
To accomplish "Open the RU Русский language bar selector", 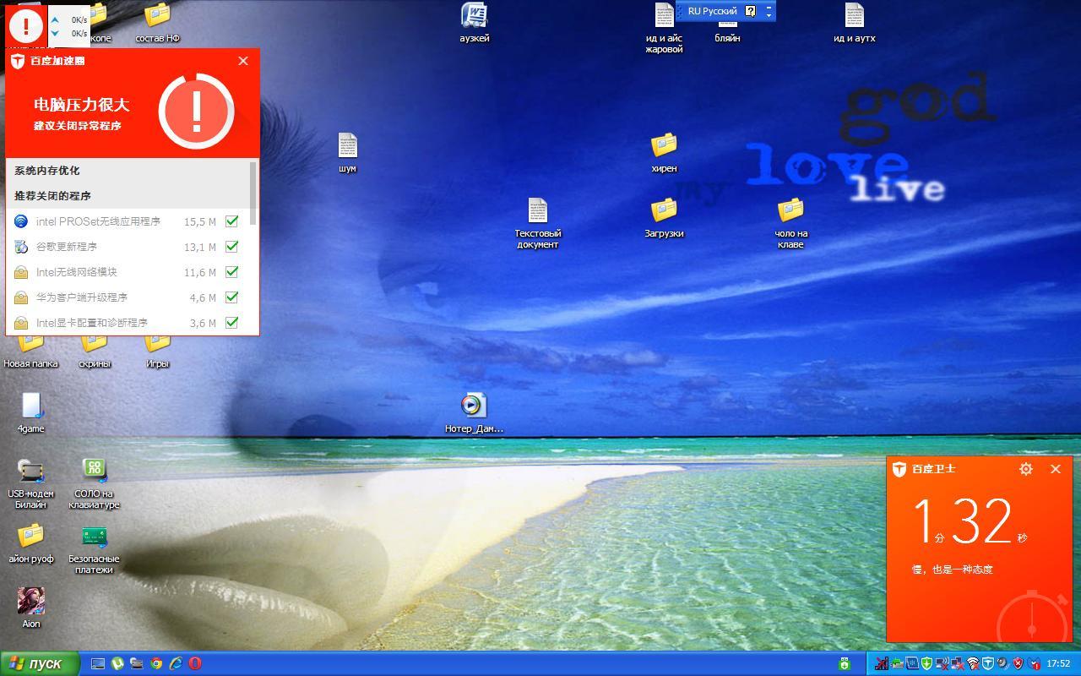I will pos(712,11).
